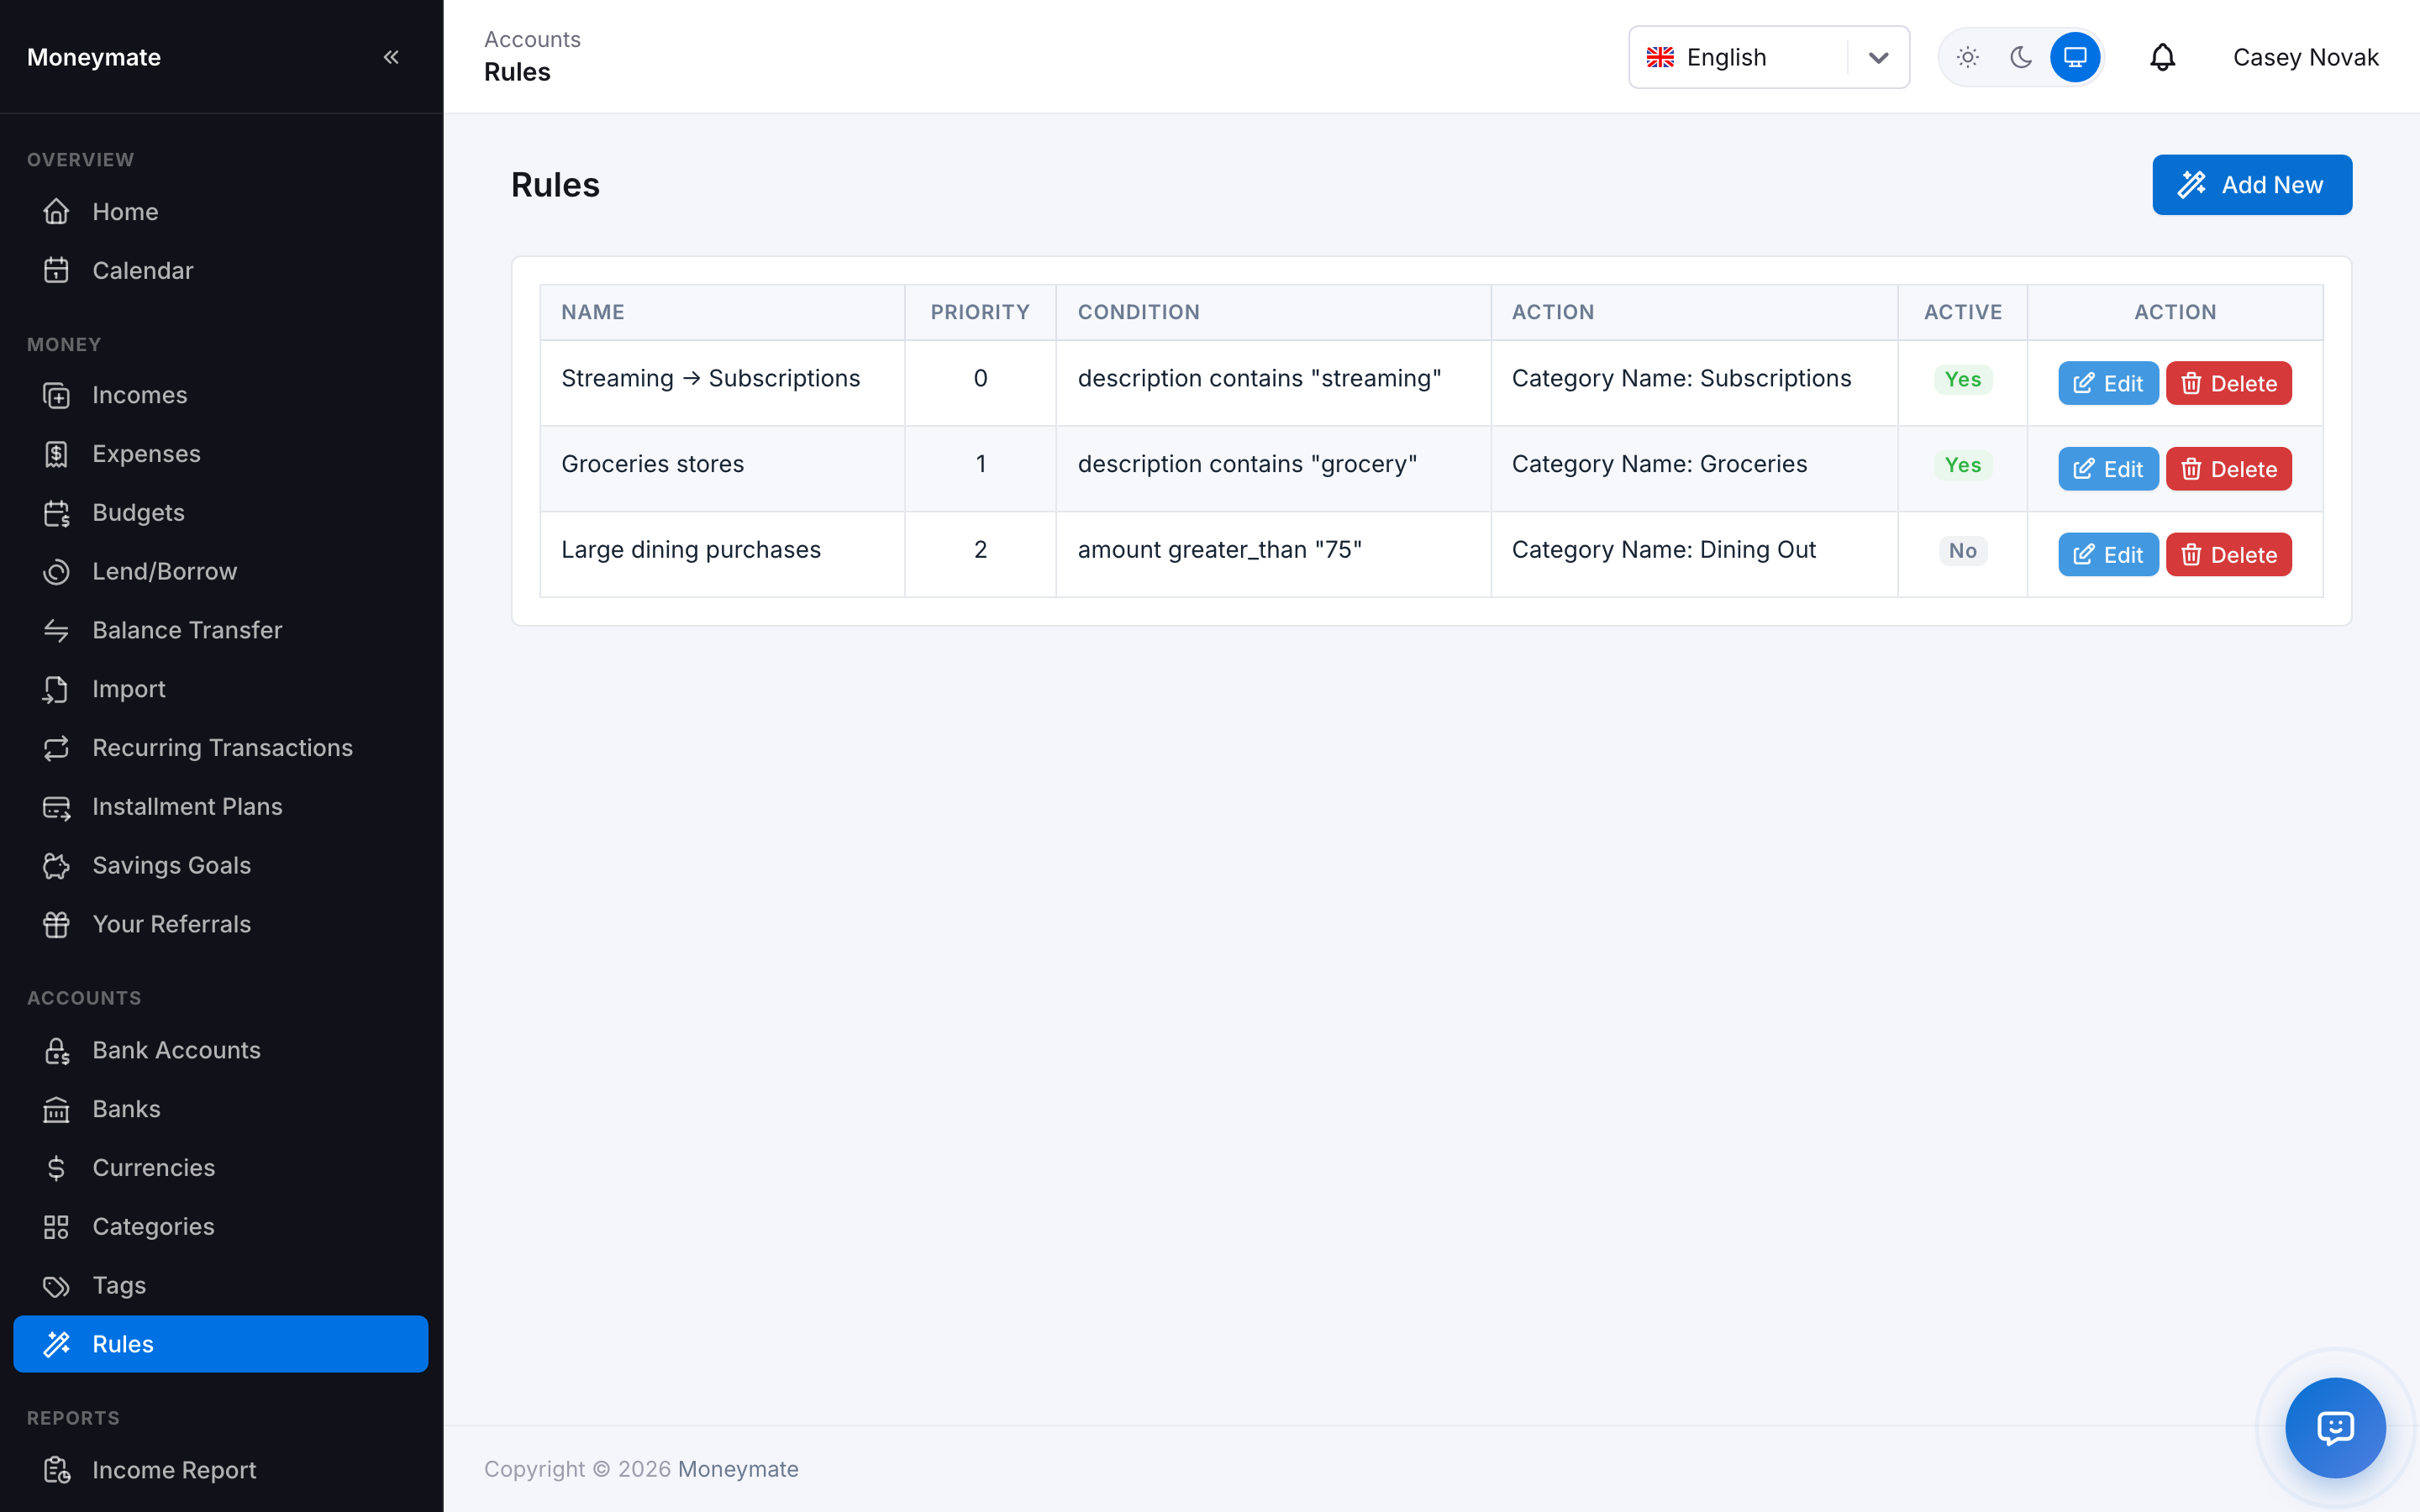This screenshot has width=2420, height=1512.
Task: Click the Add New rule button
Action: [x=2251, y=185]
